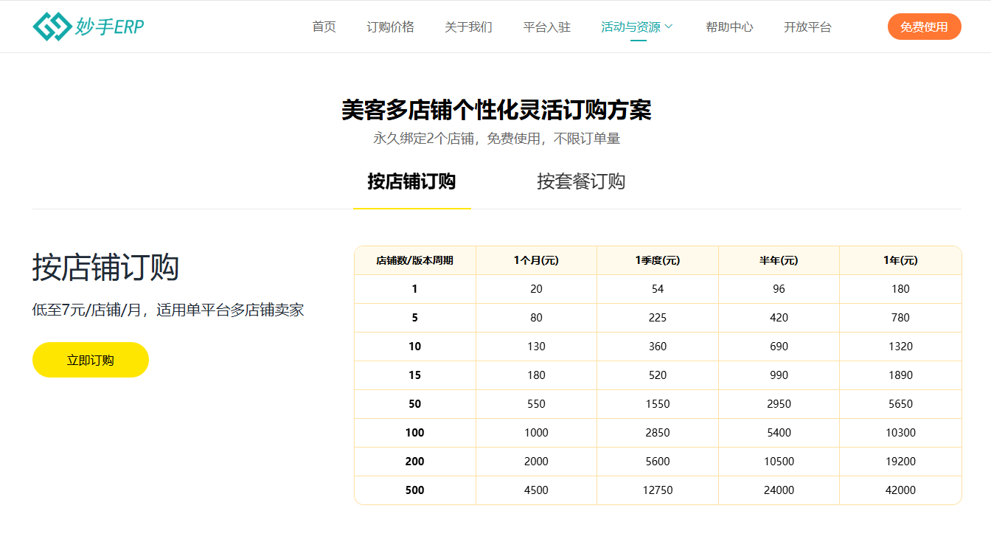Select the 按店铺订购 tab
991x539 pixels.
[412, 181]
